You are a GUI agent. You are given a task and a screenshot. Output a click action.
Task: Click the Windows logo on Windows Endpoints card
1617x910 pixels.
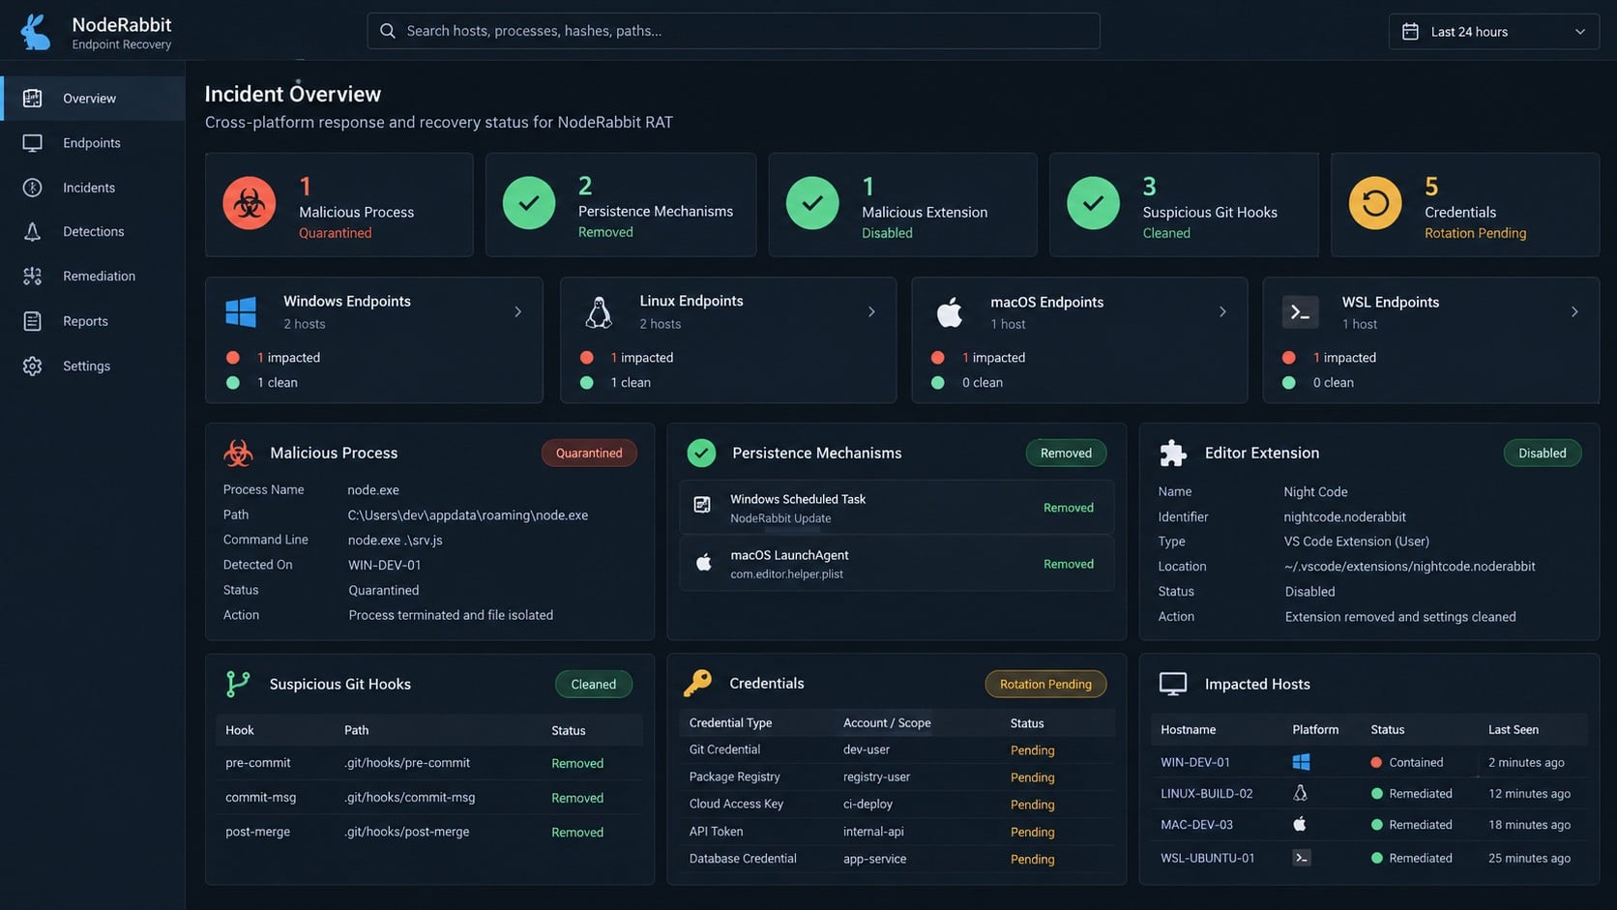pyautogui.click(x=241, y=312)
